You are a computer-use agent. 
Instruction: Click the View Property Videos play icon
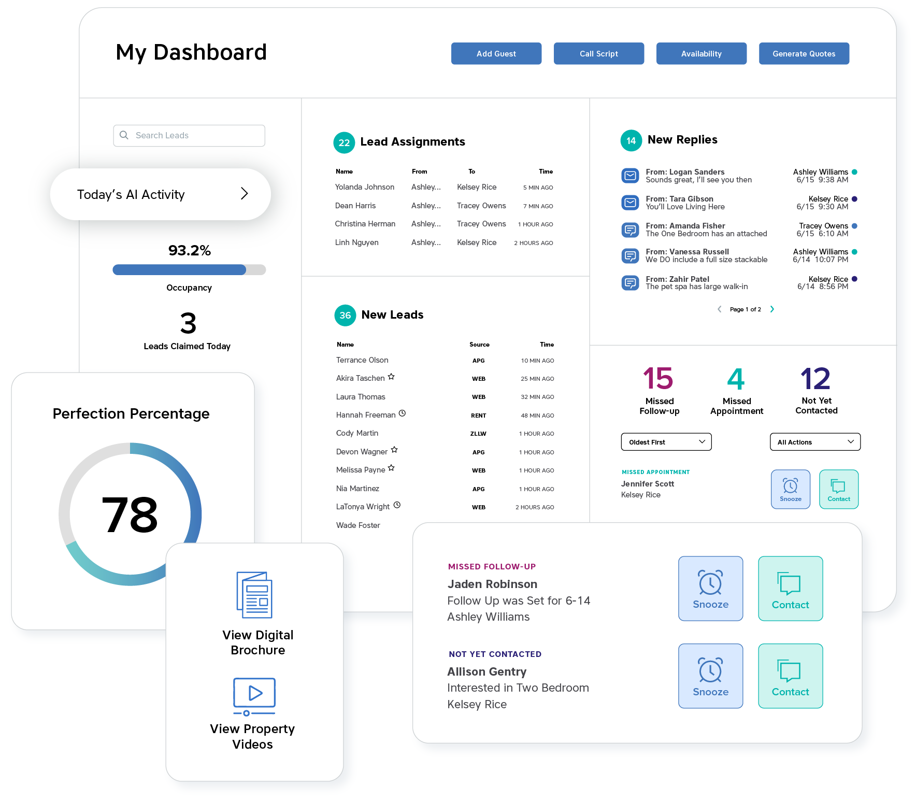[254, 695]
